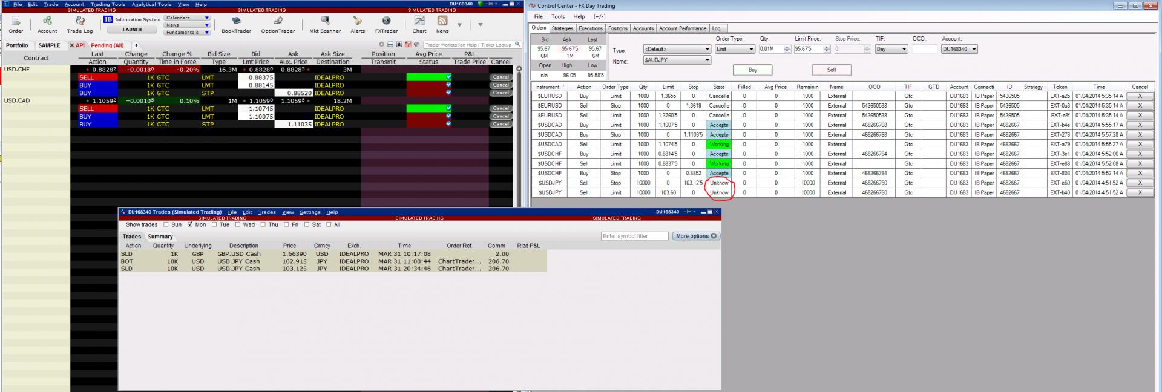Screen dimensions: 1162x392
Task: Check the Sun checkbox in Trades window
Action: point(166,224)
